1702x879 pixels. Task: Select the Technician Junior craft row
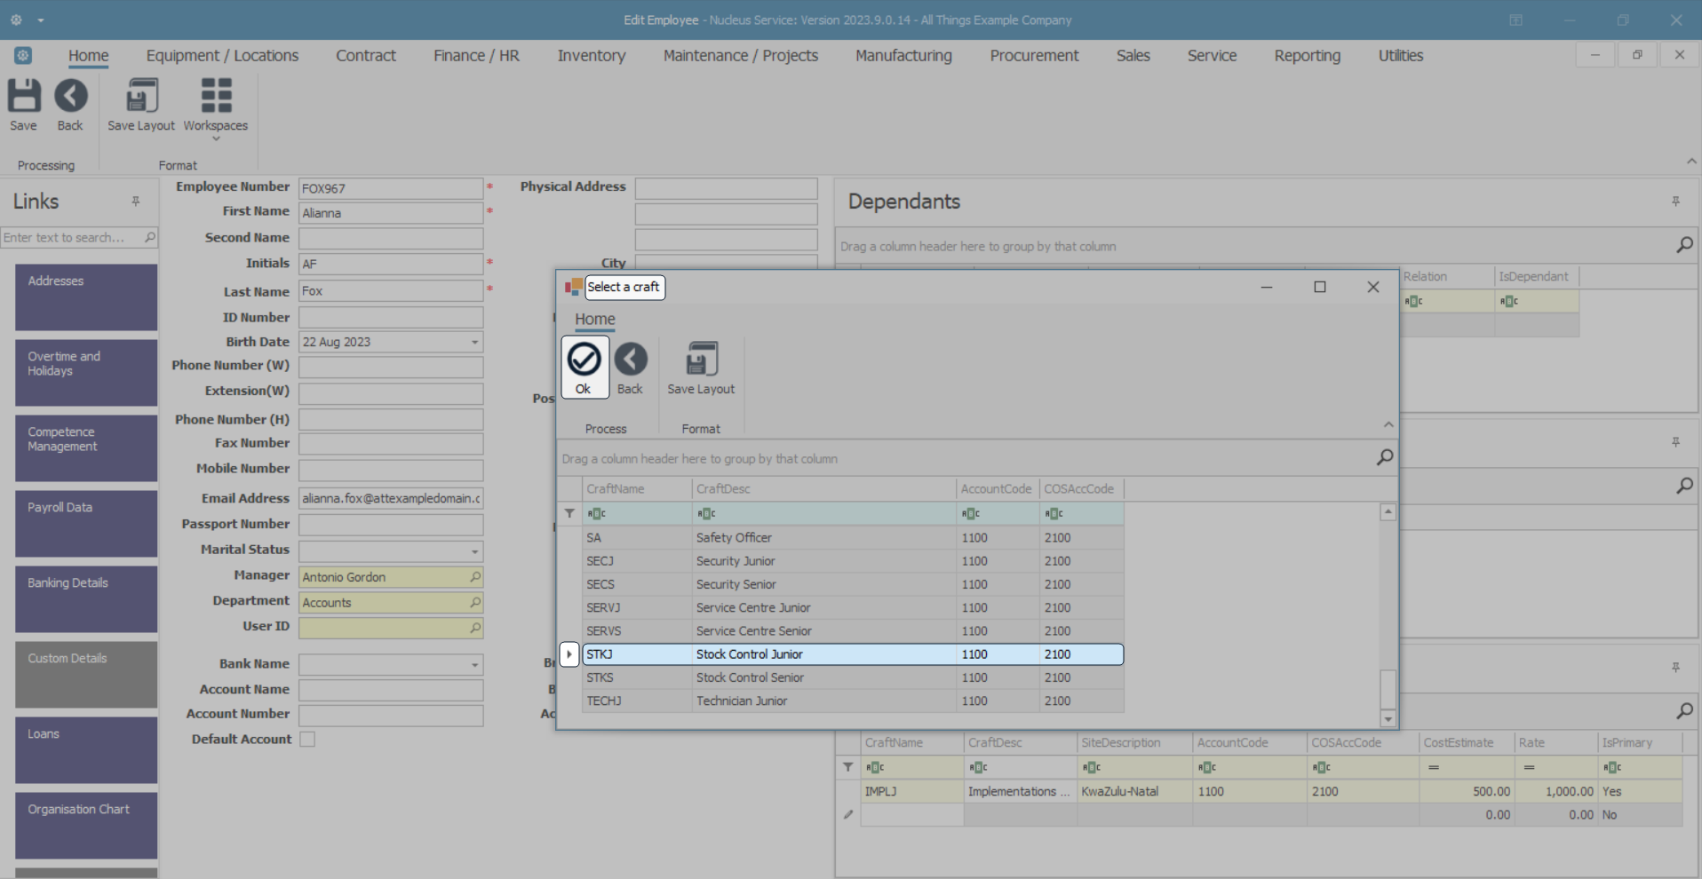(741, 701)
